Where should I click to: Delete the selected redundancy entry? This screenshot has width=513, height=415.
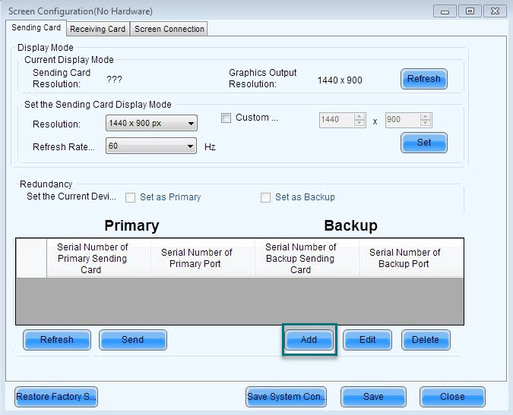point(426,340)
